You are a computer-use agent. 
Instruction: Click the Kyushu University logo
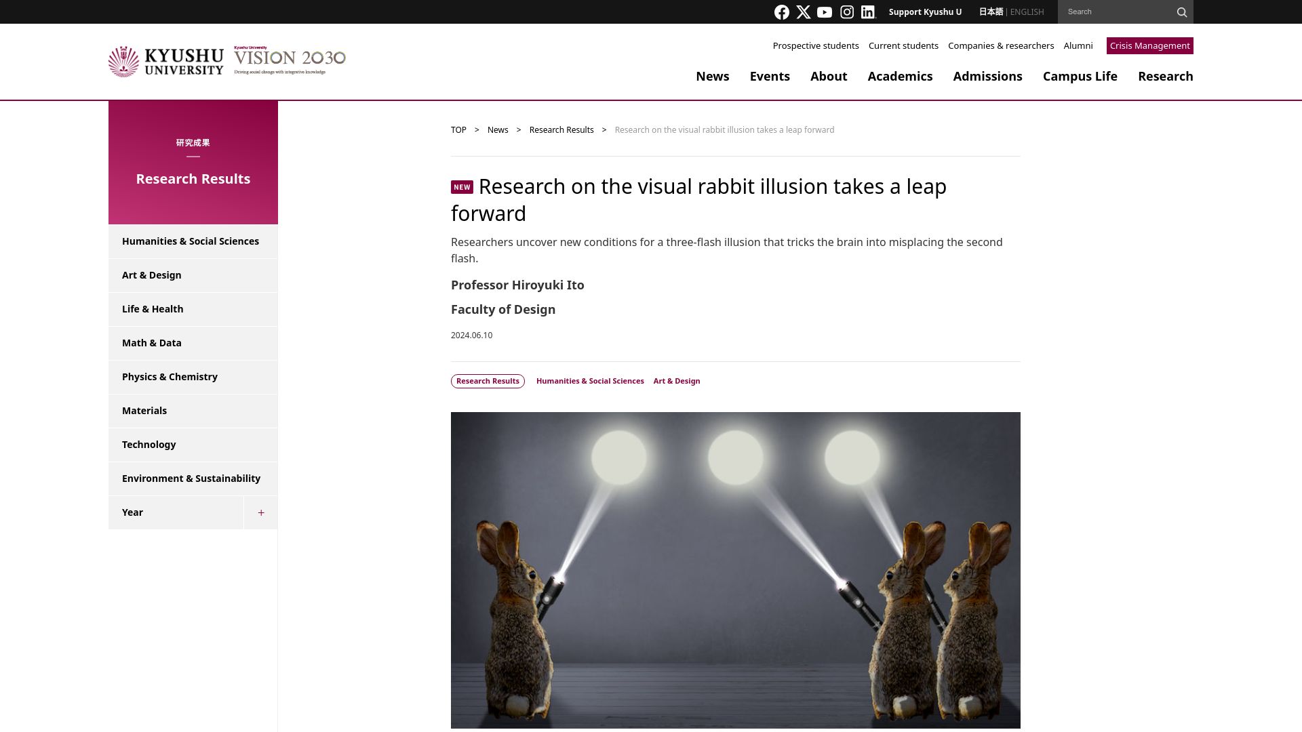[x=166, y=62]
